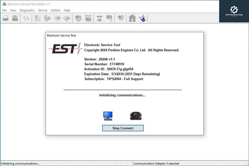Click the toolbar icon with mouse cursor
This screenshot has width=249, height=166.
pyautogui.click(x=109, y=18)
